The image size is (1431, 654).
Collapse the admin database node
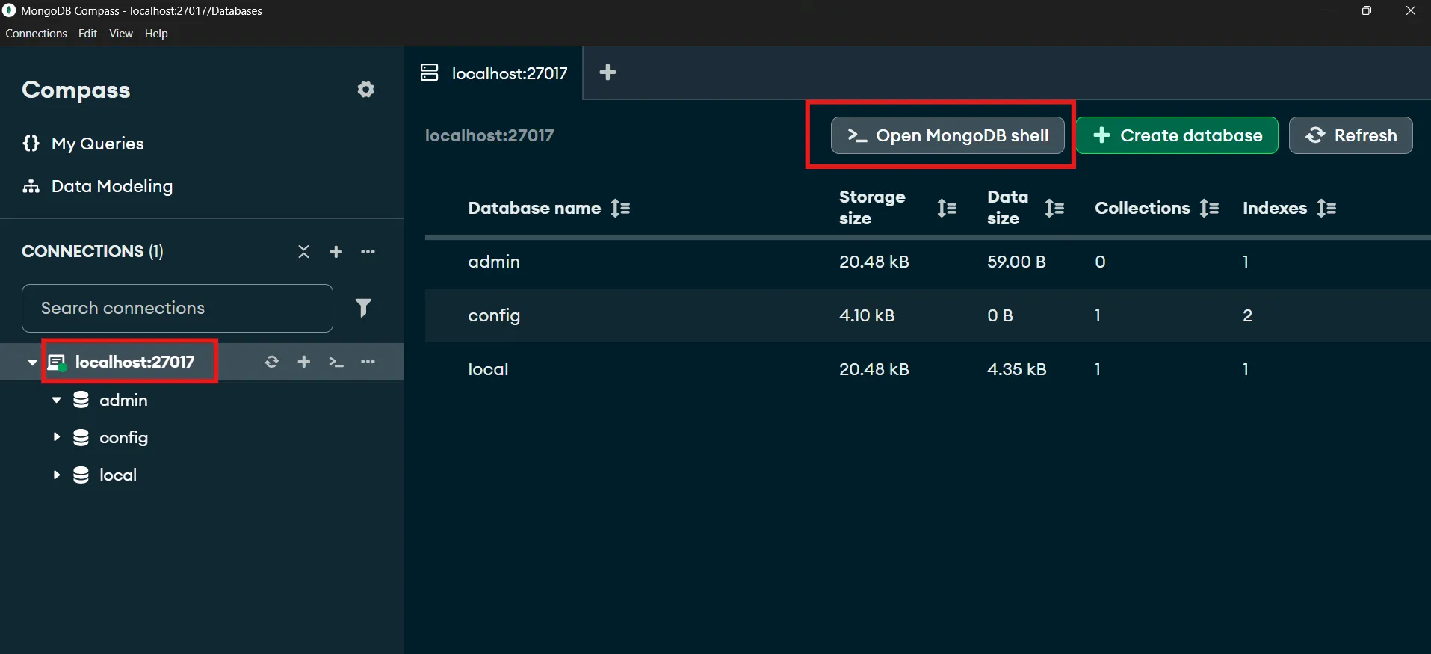coord(56,401)
